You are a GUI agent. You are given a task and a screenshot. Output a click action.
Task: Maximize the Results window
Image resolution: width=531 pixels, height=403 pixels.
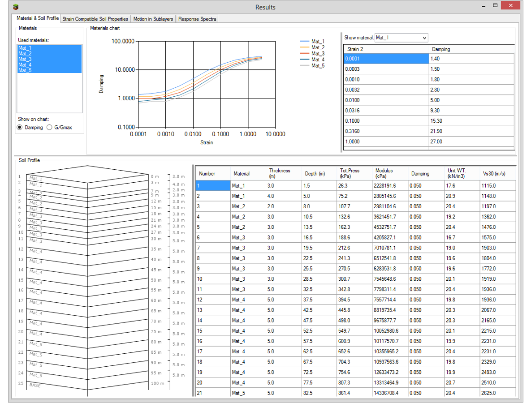(495, 6)
